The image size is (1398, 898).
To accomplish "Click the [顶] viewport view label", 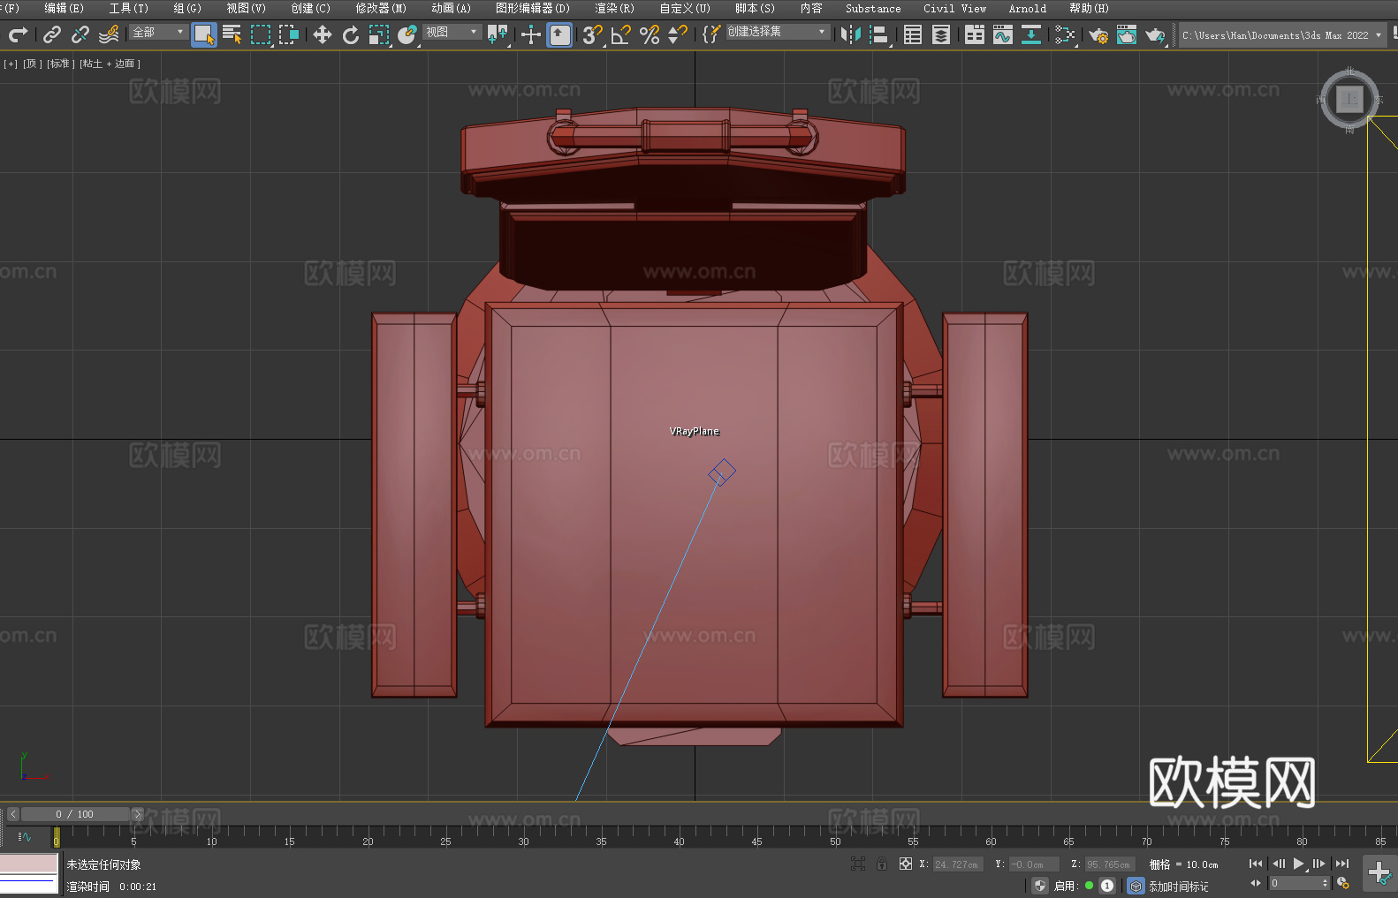I will [33, 64].
